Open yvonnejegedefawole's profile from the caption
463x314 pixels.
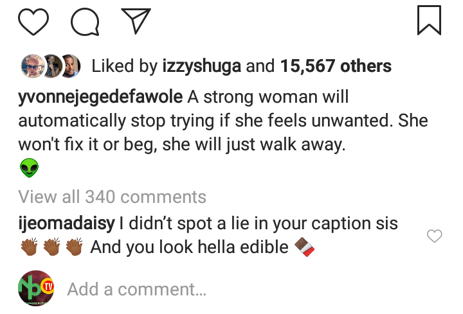click(101, 98)
